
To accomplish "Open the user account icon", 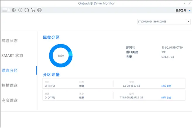I will (x=39, y=10).
